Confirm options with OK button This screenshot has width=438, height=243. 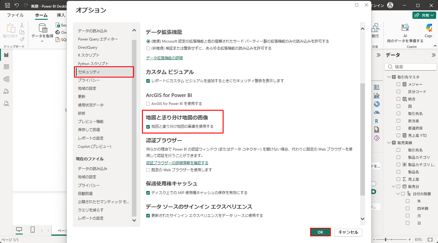click(320, 232)
